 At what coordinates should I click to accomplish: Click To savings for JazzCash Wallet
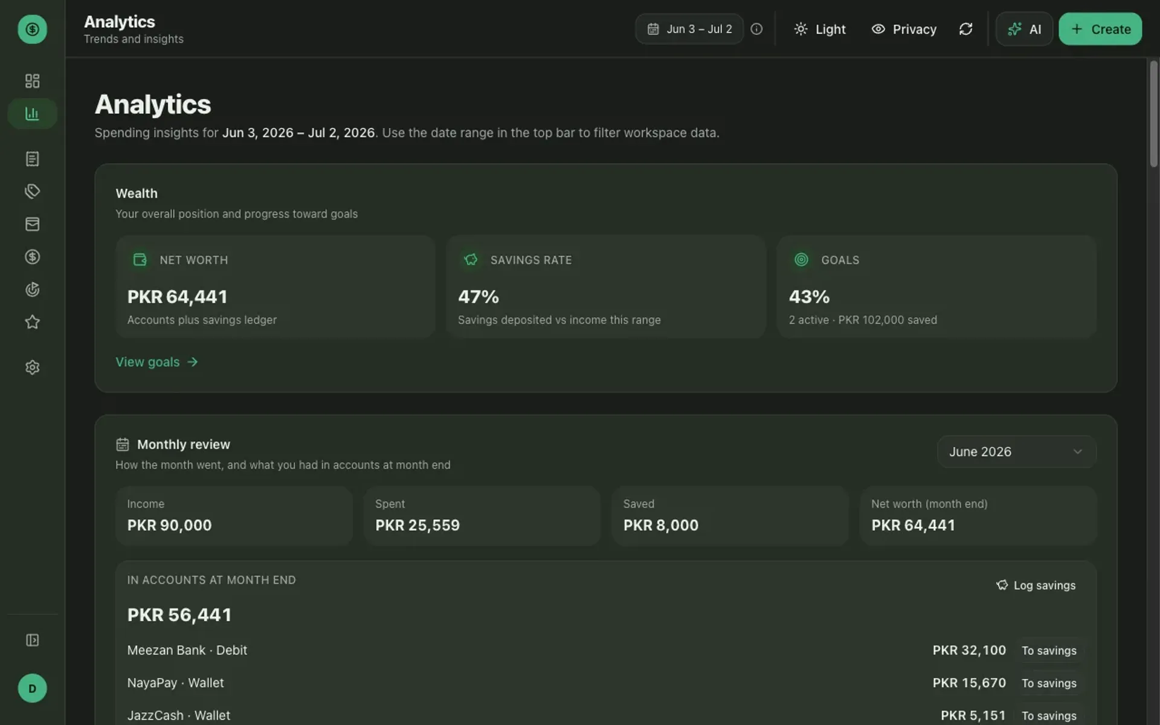click(1049, 716)
